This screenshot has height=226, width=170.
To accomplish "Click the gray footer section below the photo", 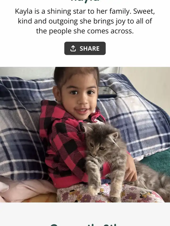I will click(x=85, y=214).
